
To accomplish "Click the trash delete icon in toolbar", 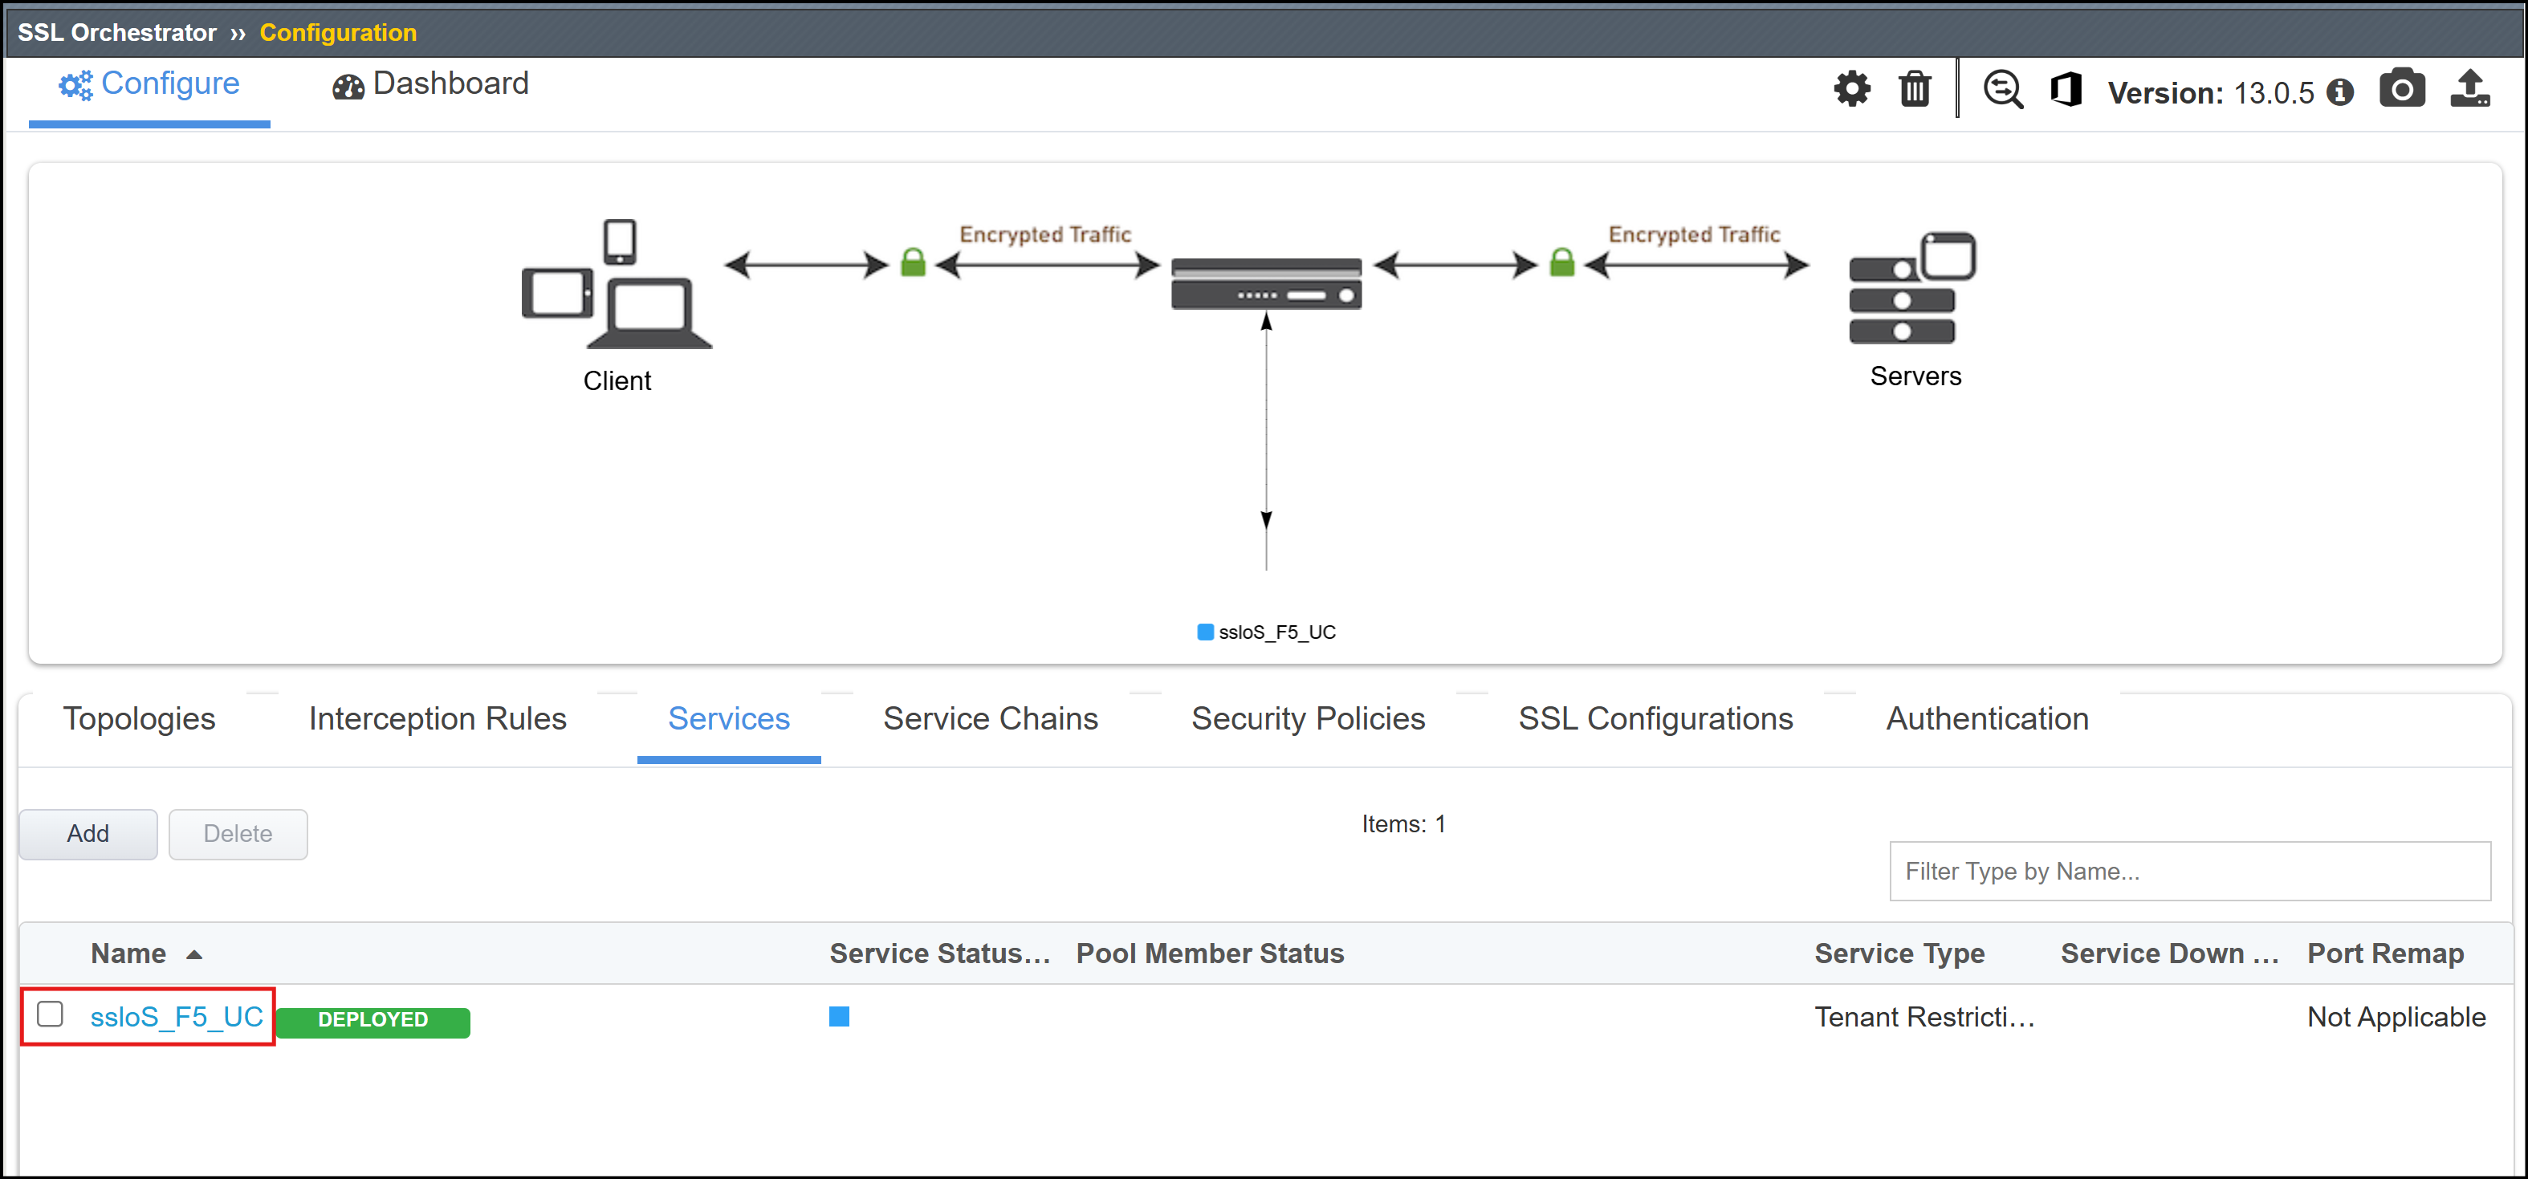I will (1915, 89).
